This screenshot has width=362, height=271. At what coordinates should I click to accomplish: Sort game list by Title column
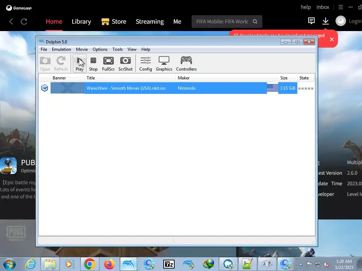tap(130, 78)
